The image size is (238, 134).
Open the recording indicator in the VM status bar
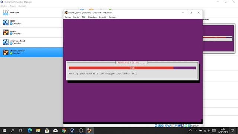[179, 126]
